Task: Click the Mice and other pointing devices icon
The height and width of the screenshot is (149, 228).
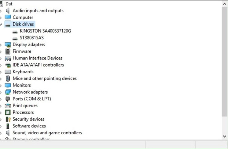Action: point(8,78)
